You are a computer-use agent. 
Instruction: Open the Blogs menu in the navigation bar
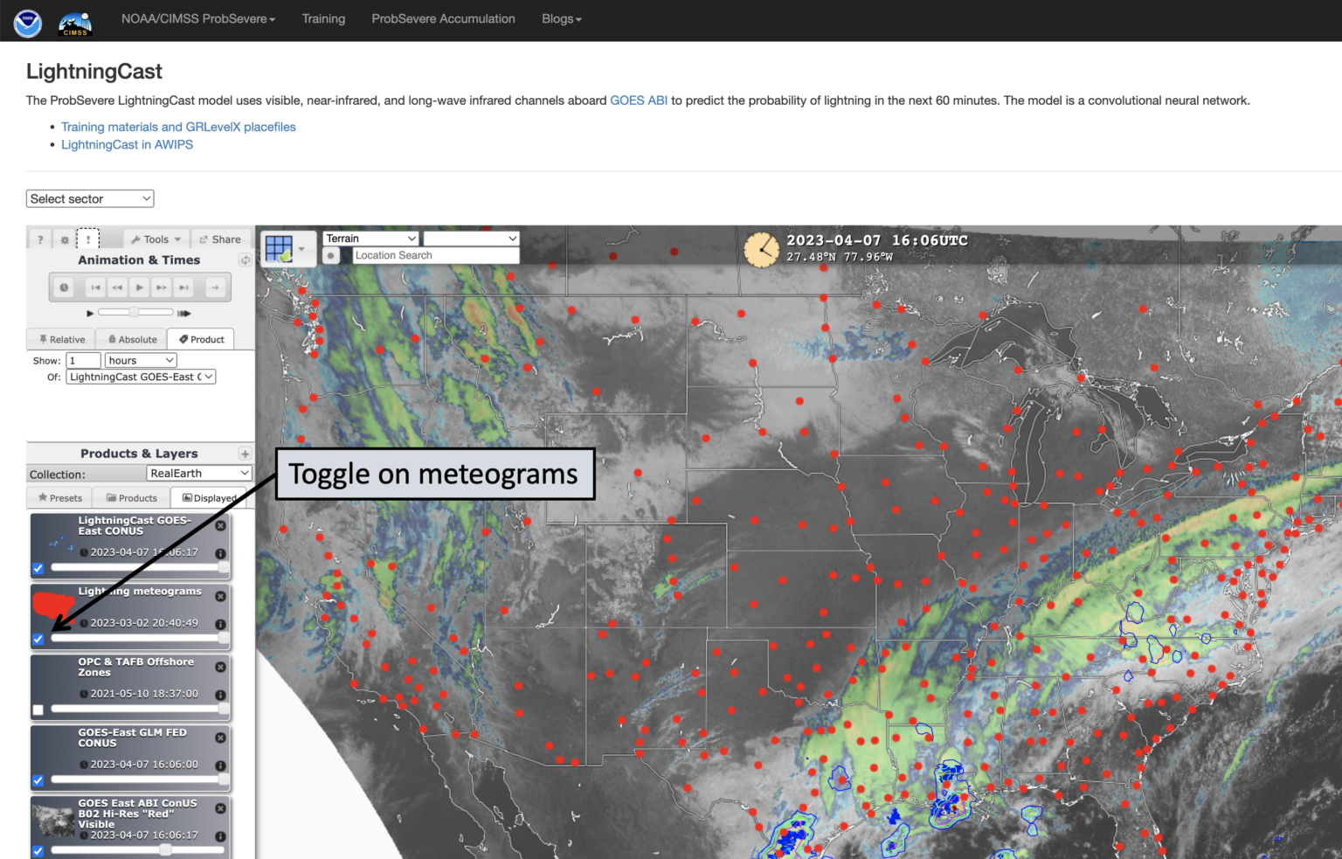560,18
